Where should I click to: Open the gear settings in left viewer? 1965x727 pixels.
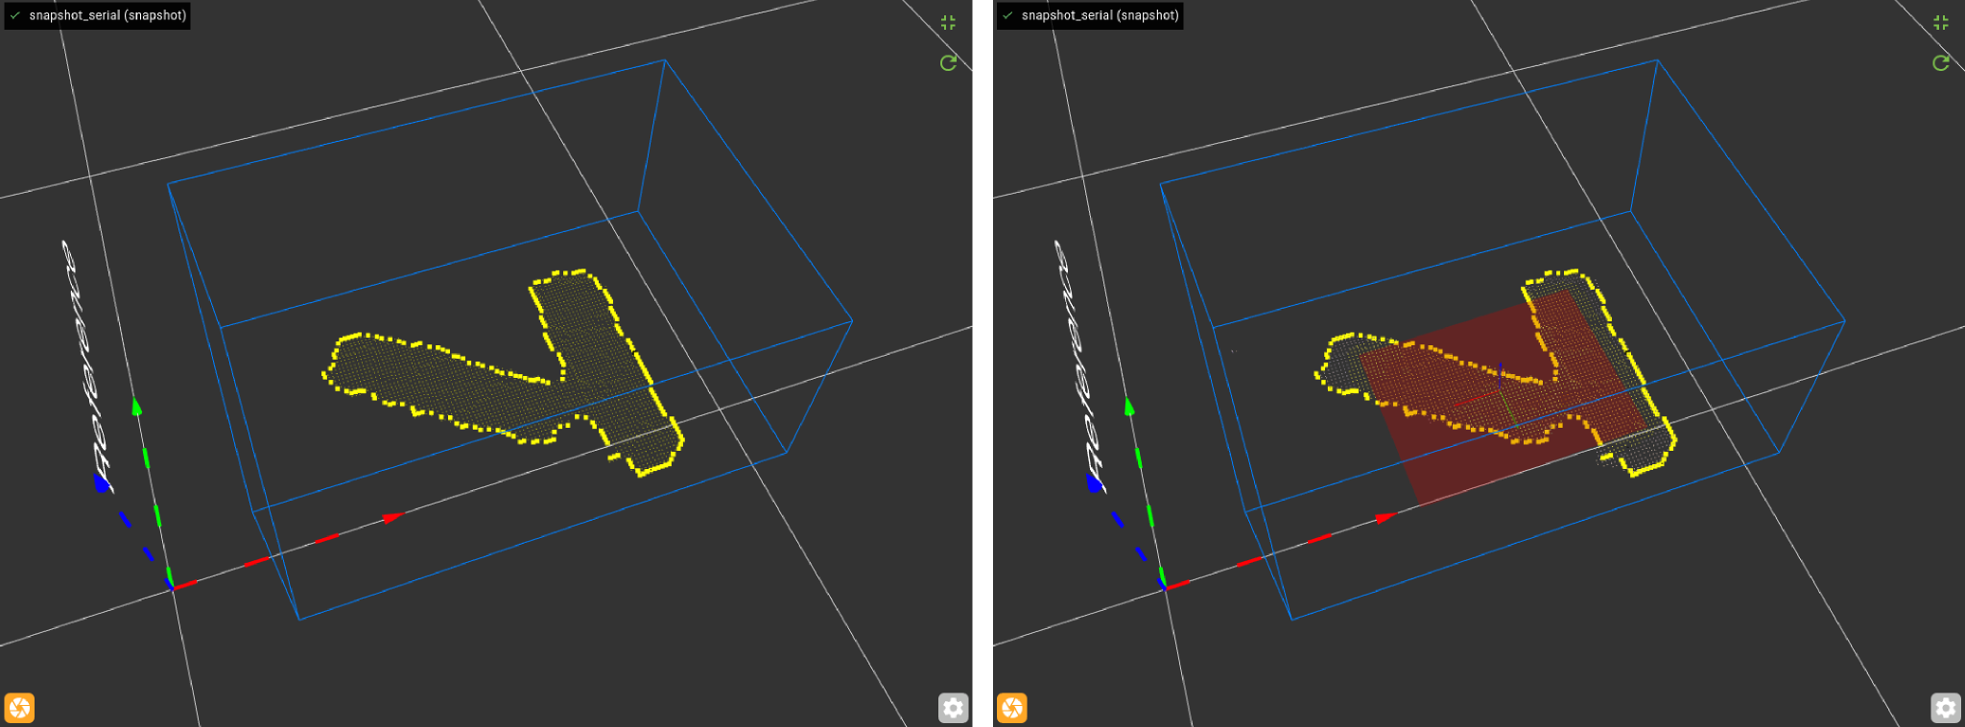coord(953,708)
